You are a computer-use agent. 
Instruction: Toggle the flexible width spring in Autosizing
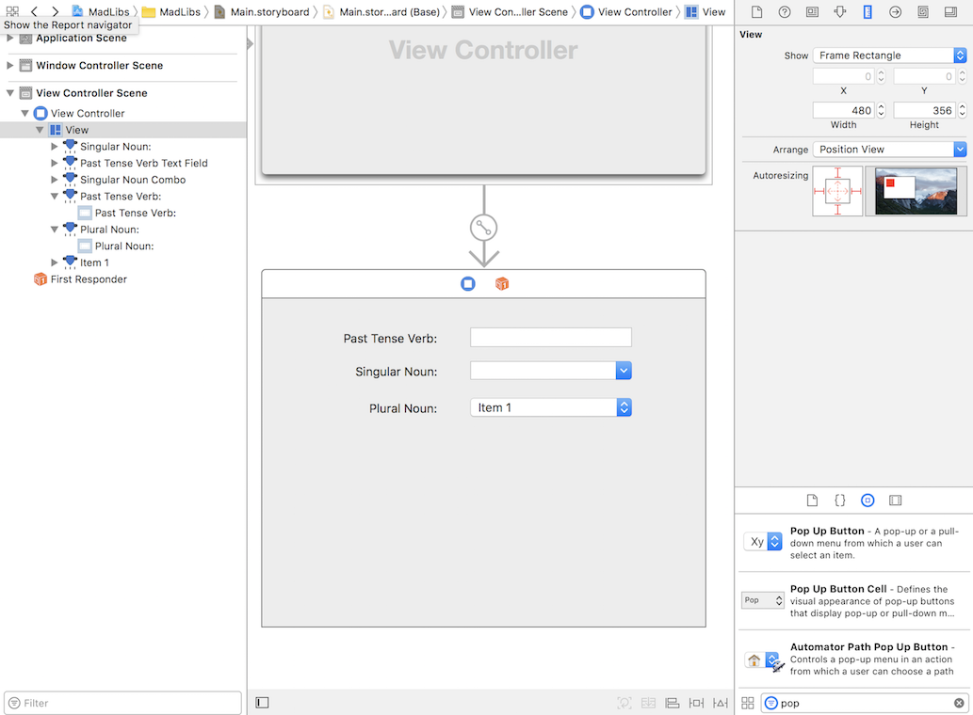[x=832, y=191]
